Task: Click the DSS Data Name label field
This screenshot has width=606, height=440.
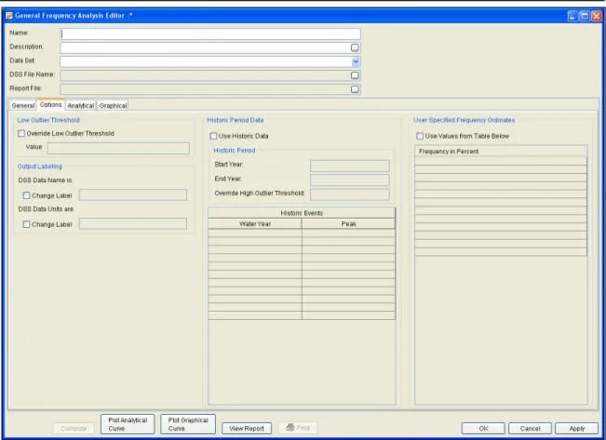Action: pos(133,194)
